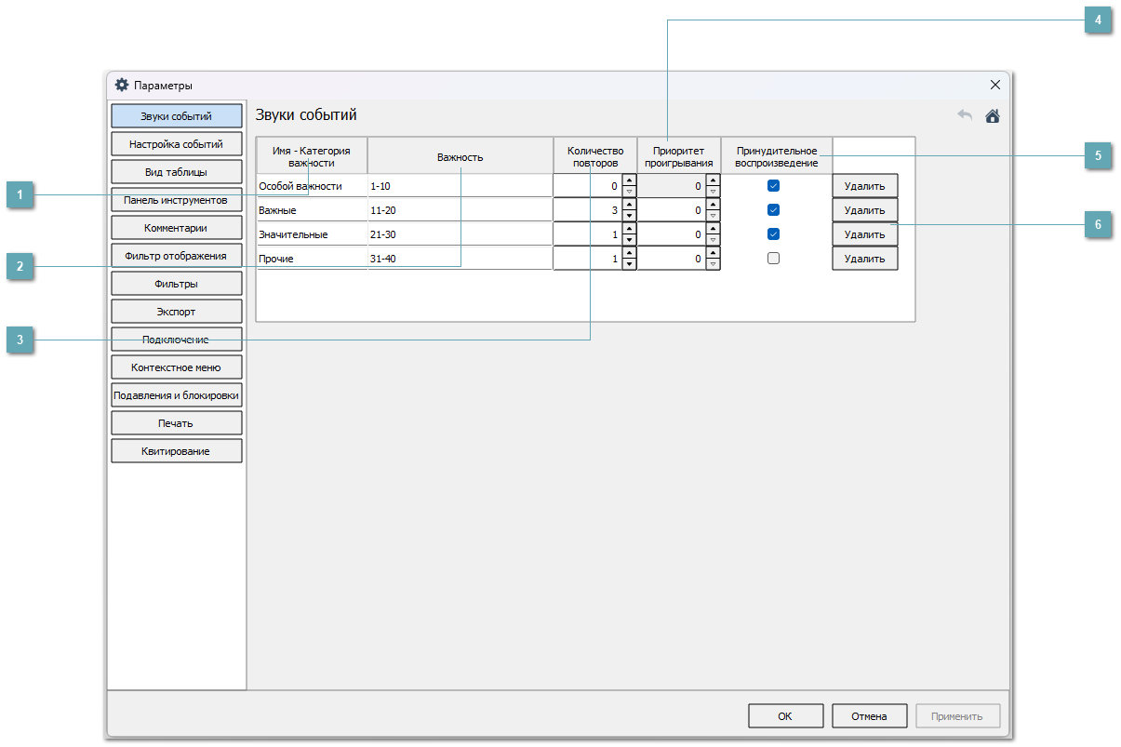The height and width of the screenshot is (747, 1121).
Task: Increase repeat count for Особой важности row
Action: coord(629,180)
